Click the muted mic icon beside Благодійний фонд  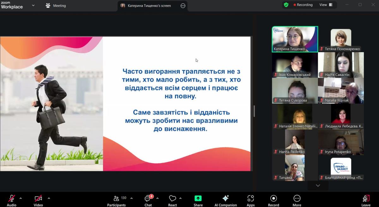coord(322,178)
